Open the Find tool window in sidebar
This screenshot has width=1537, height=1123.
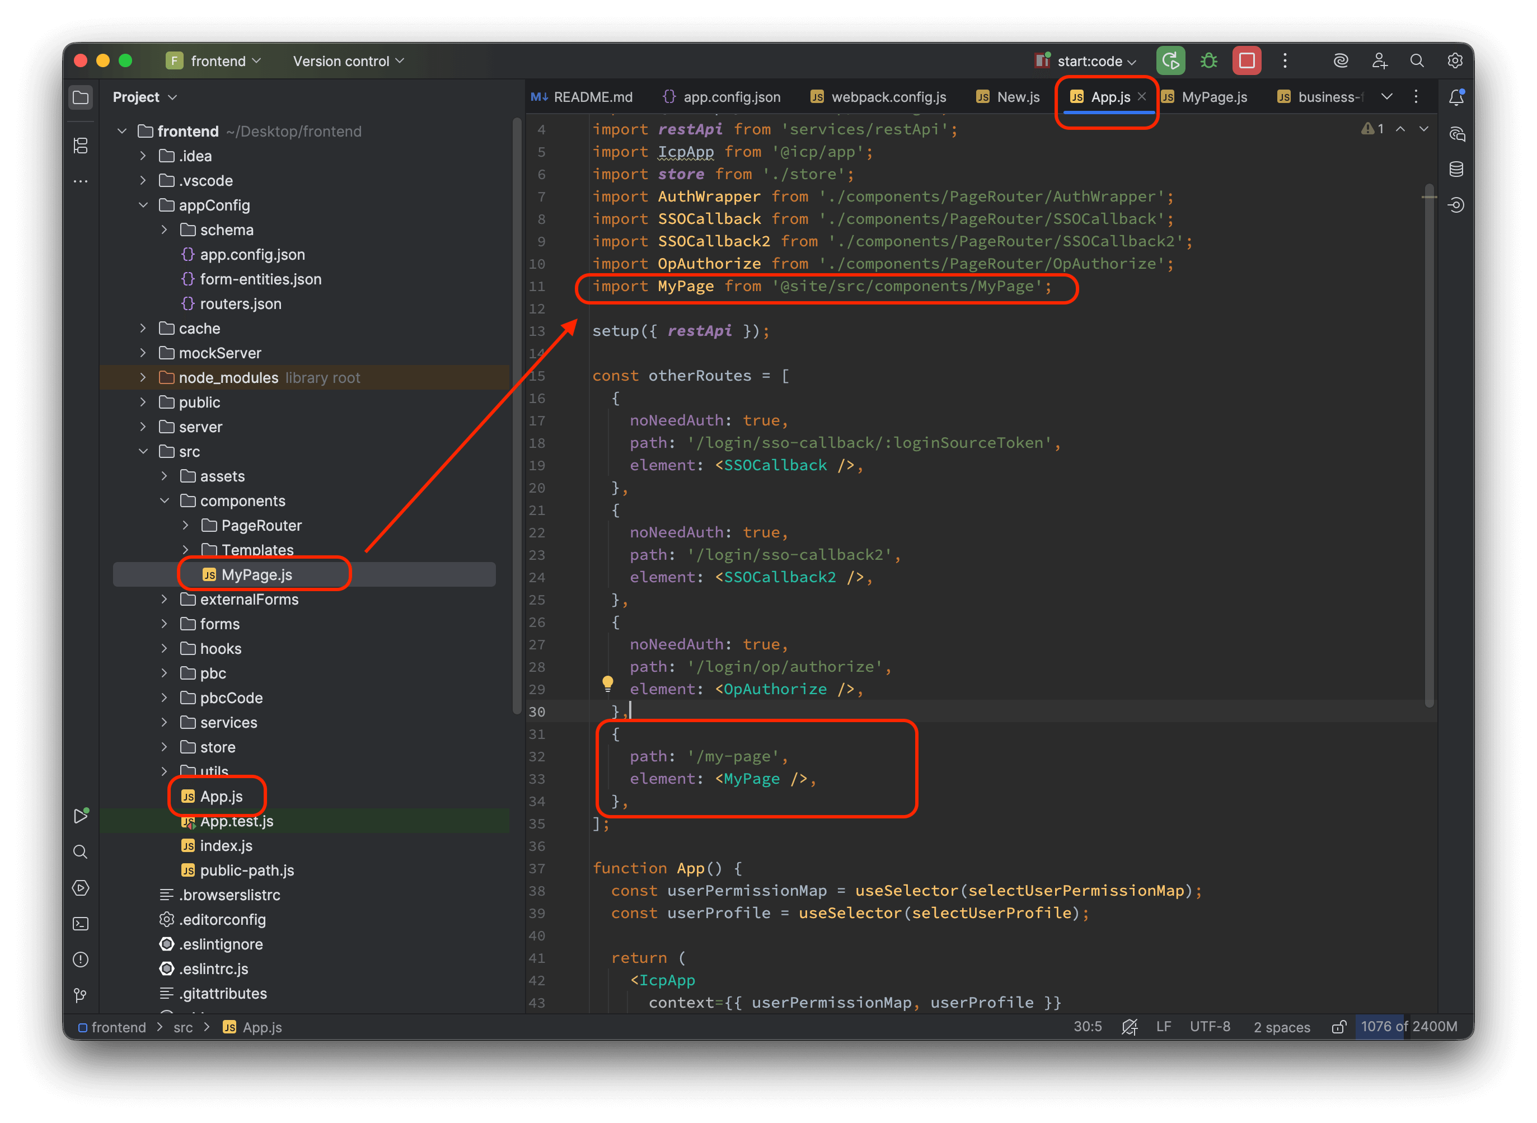click(80, 852)
